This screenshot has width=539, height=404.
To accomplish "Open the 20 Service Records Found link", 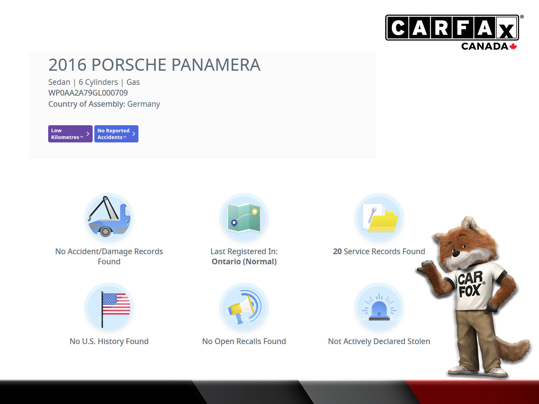I will pyautogui.click(x=379, y=251).
